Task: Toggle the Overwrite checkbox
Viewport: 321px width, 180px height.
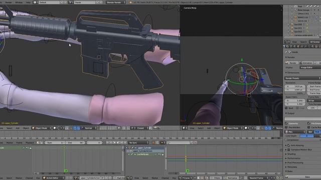Action: coord(286,123)
